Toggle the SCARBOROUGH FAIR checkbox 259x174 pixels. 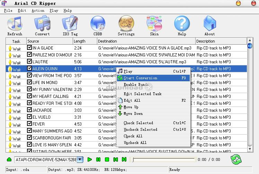pyautogui.click(x=29, y=138)
